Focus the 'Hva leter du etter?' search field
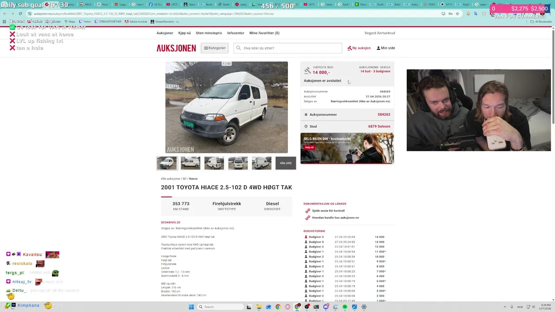Viewport: 555px width, 312px height. point(288,48)
